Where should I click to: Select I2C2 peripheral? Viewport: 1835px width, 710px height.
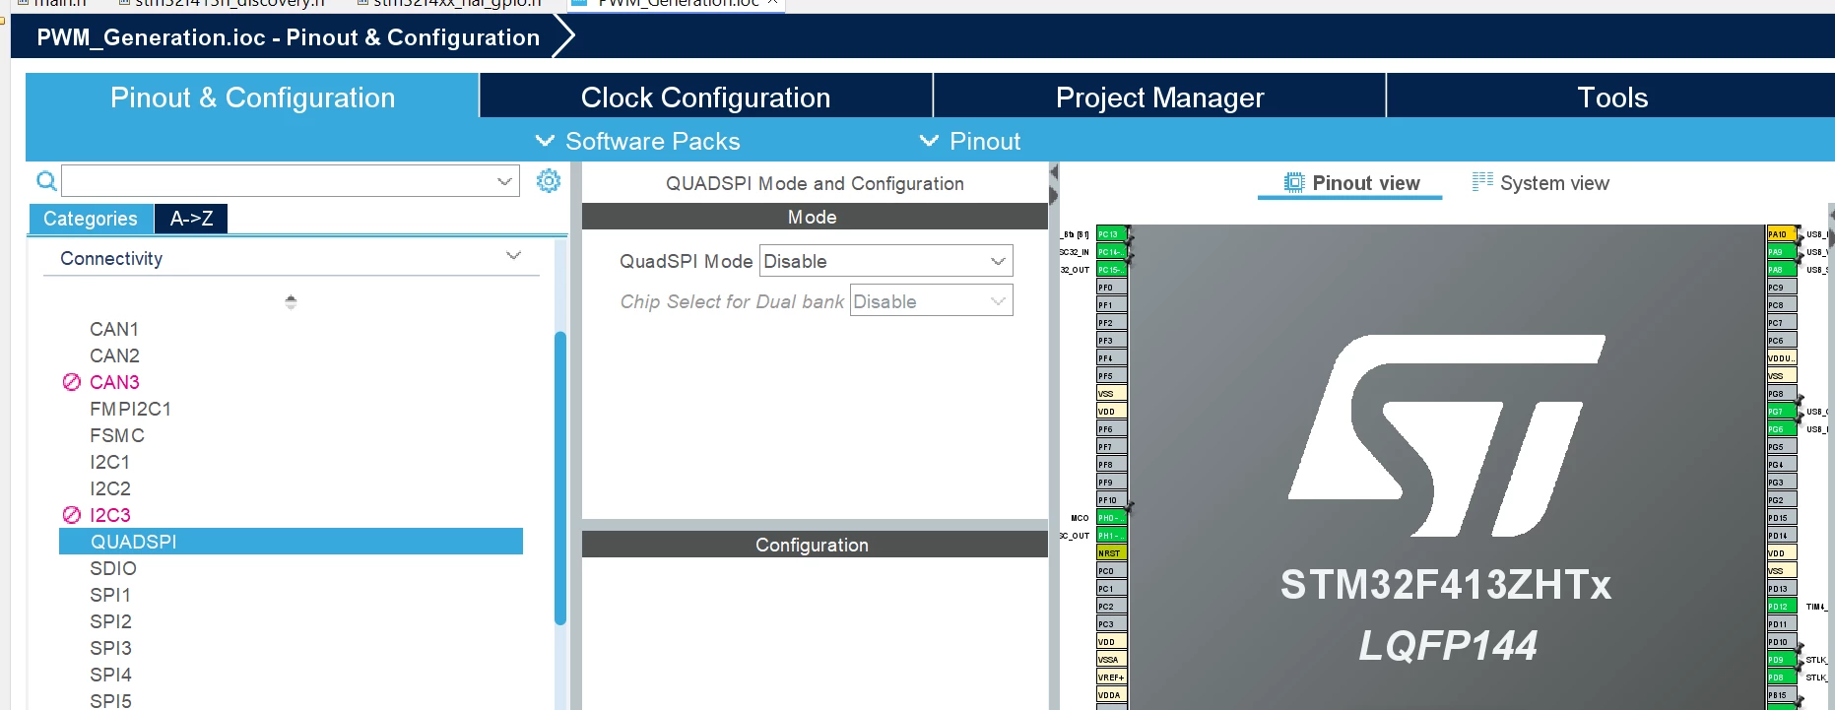(x=109, y=488)
